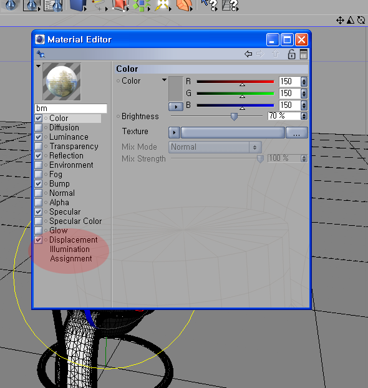Click the Texture browse "..." button
Screen dimensions: 368x388
(297, 132)
